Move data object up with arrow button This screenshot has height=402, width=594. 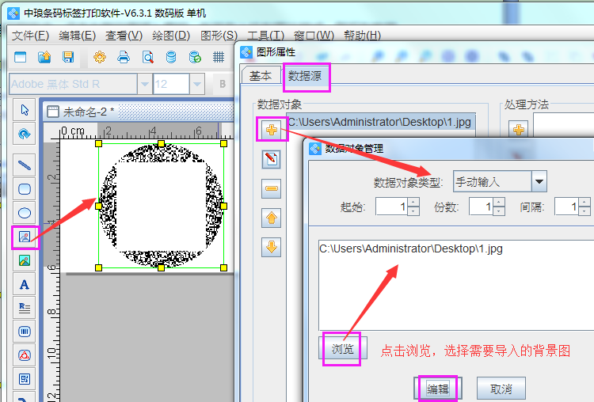pos(271,218)
